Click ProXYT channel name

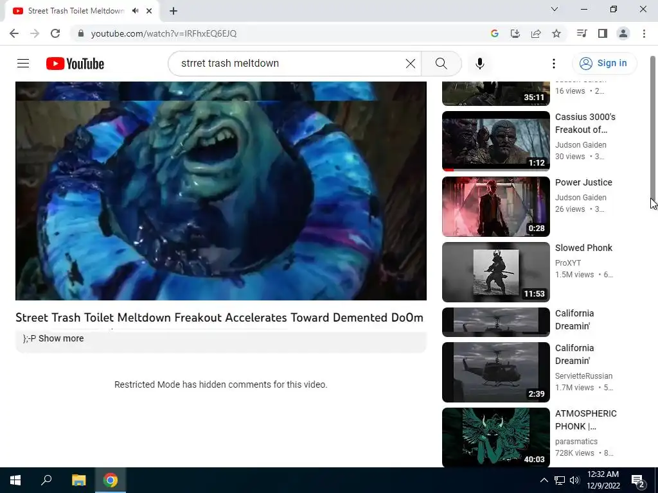[x=568, y=263]
